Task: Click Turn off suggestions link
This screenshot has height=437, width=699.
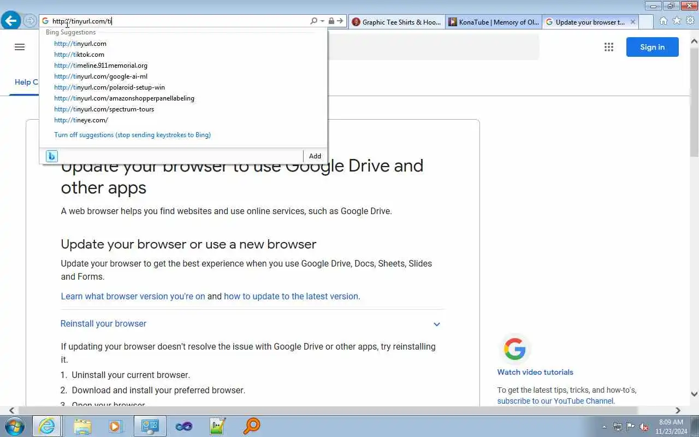Action: pyautogui.click(x=132, y=135)
